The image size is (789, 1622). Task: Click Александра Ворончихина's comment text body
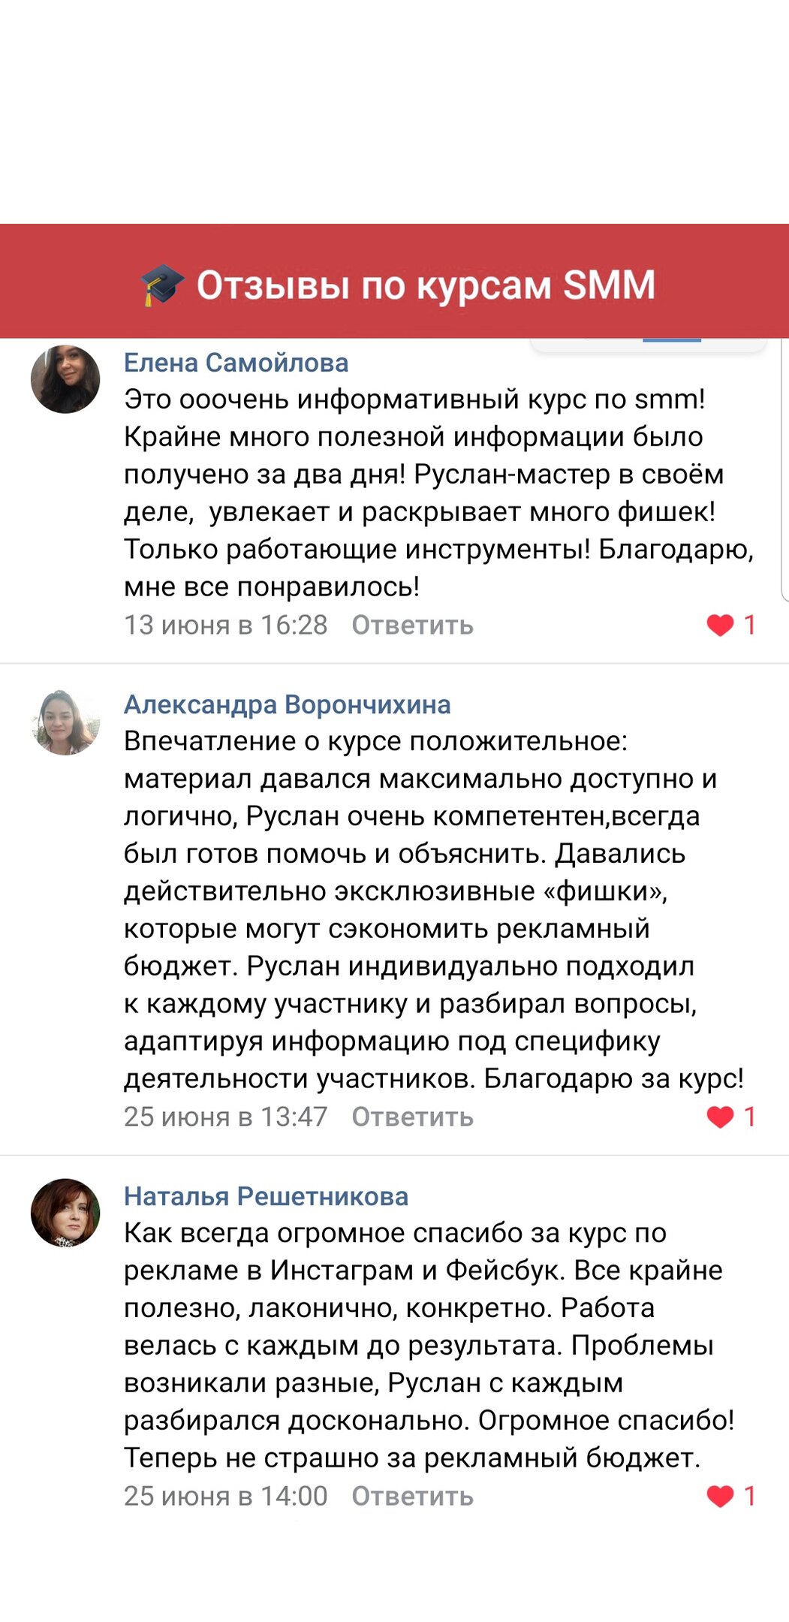420,909
